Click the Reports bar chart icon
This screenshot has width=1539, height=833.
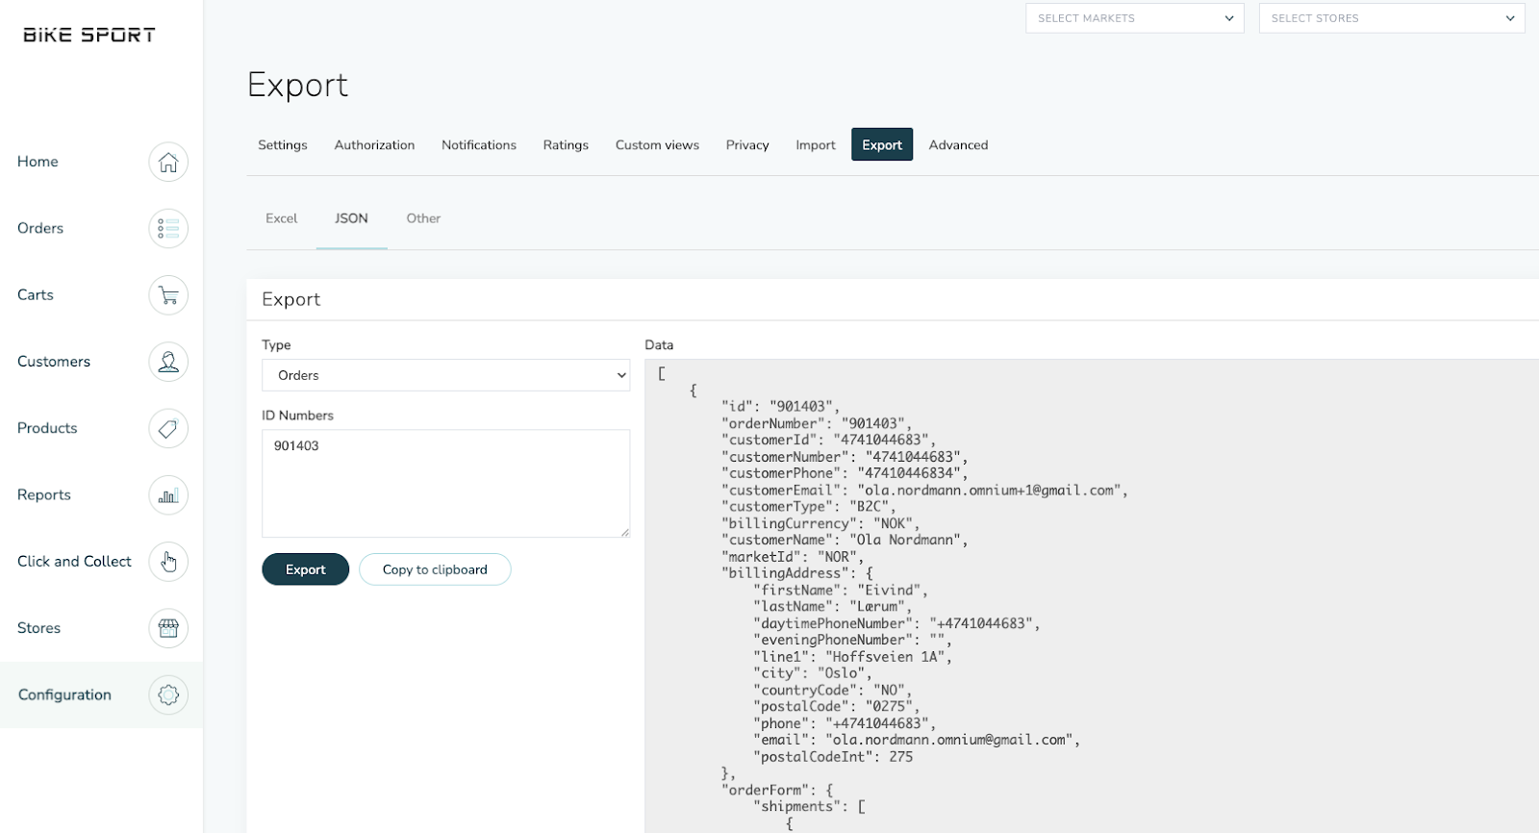168,495
